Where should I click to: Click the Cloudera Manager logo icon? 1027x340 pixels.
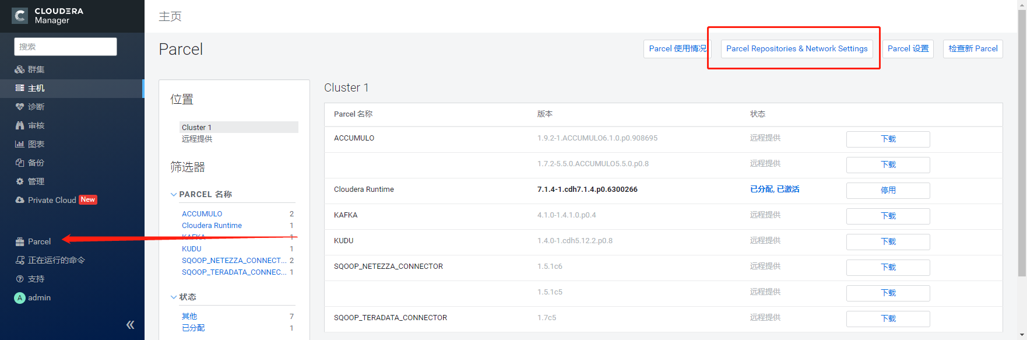(x=20, y=16)
